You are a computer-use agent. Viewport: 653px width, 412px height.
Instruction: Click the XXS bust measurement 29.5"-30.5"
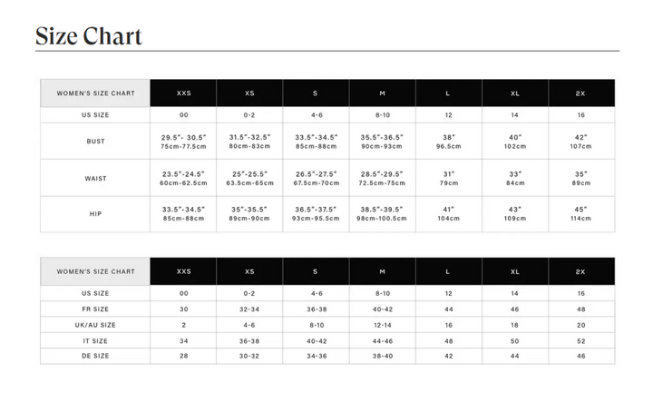183,142
